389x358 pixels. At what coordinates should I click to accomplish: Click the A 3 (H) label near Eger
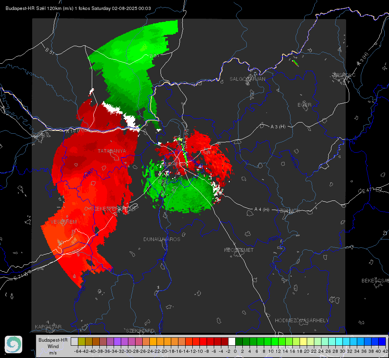point(278,127)
